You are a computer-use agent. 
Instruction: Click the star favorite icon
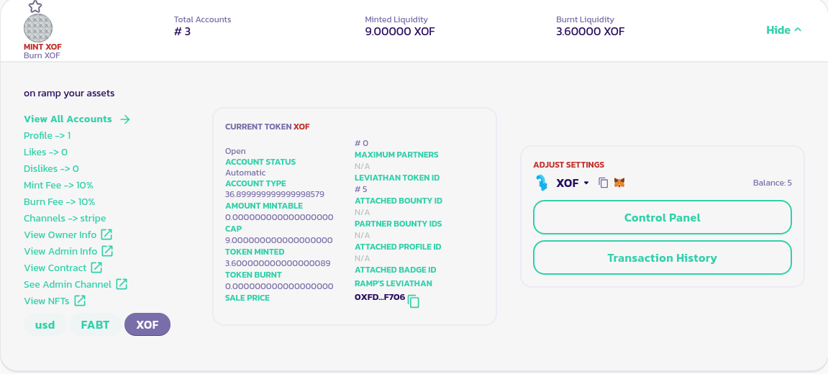pyautogui.click(x=35, y=6)
